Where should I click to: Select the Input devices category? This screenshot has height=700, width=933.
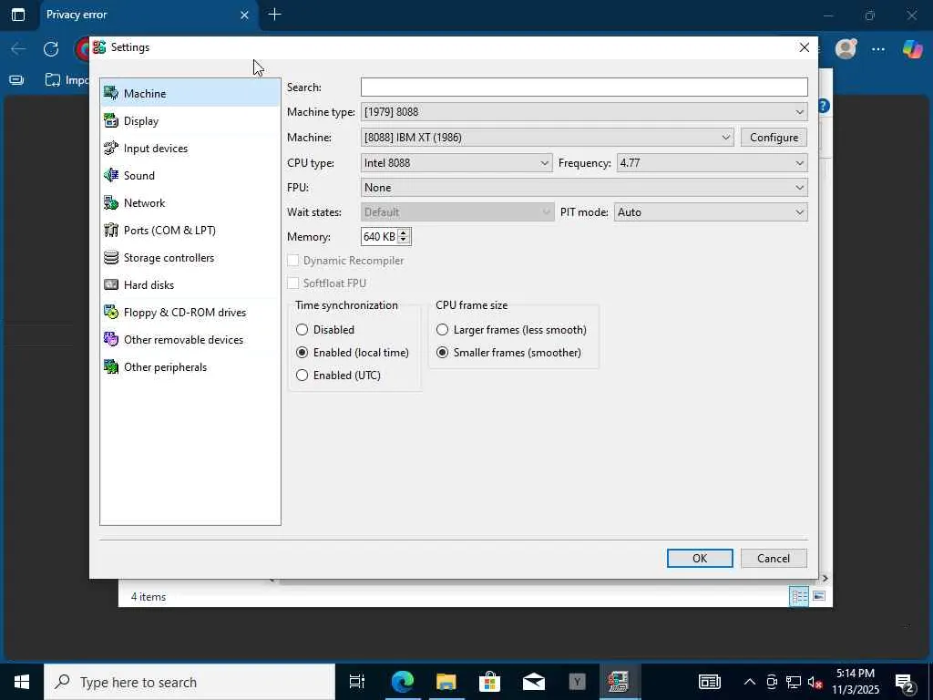coord(190,149)
